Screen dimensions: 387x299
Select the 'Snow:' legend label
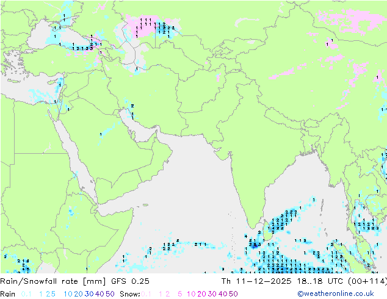tap(130, 294)
